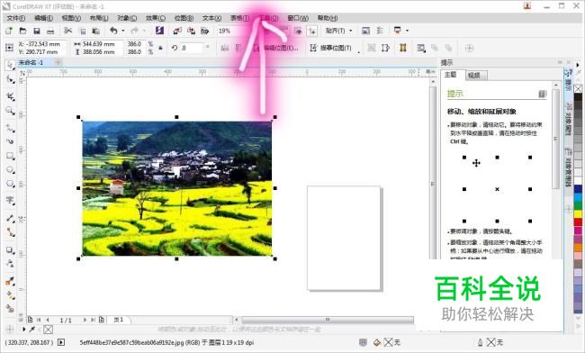Open the 对象(C) menu

click(127, 18)
